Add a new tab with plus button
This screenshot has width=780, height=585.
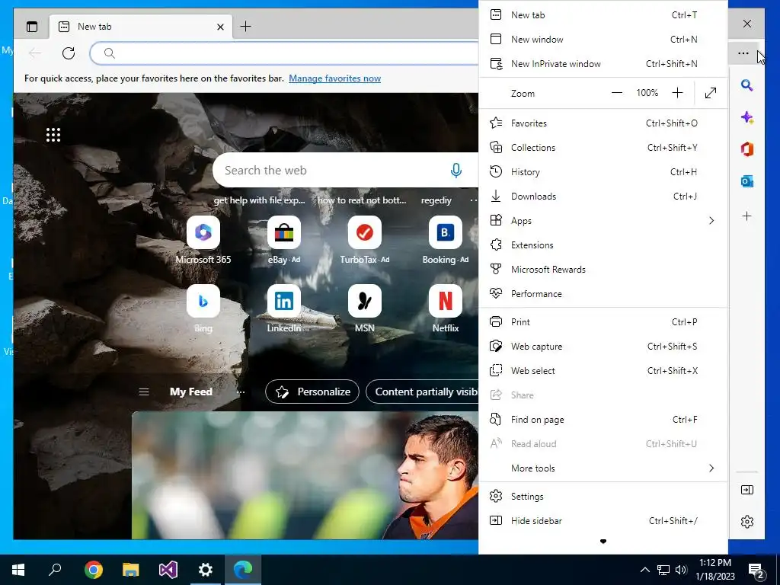(x=245, y=27)
